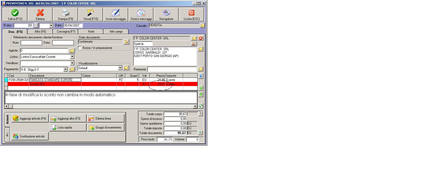The height and width of the screenshot is (195, 421).
Task: Click the Referente input field
Action: [172, 69]
